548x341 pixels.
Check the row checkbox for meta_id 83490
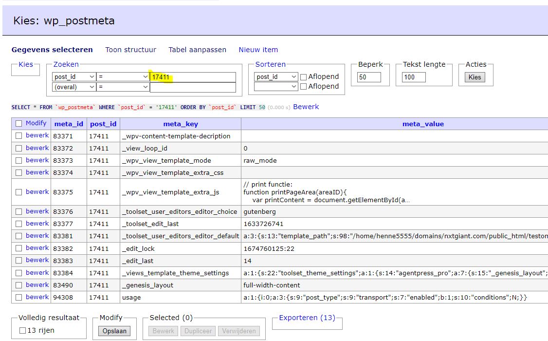point(19,285)
